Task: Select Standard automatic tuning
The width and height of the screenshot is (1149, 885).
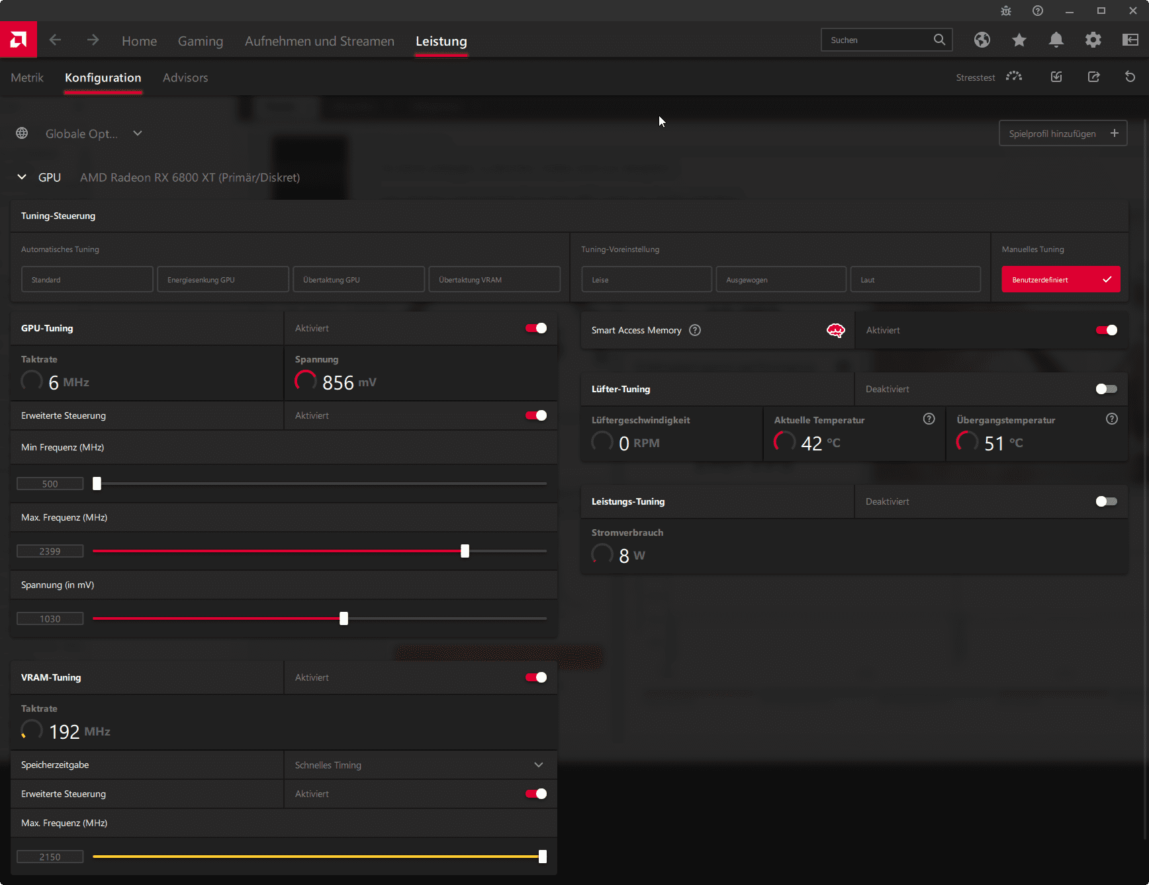Action: (x=87, y=279)
